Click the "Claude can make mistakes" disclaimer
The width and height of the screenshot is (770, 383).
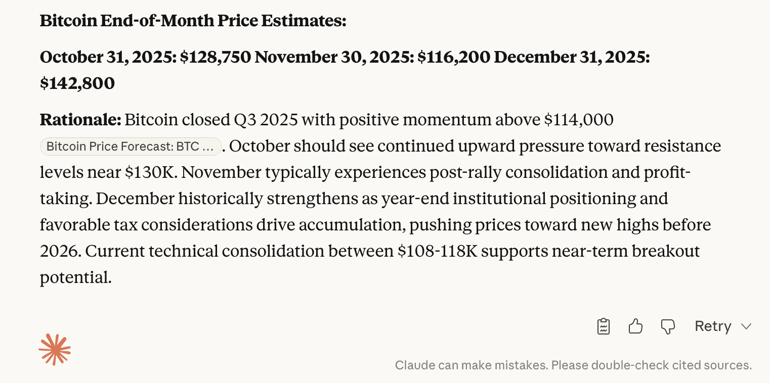573,365
